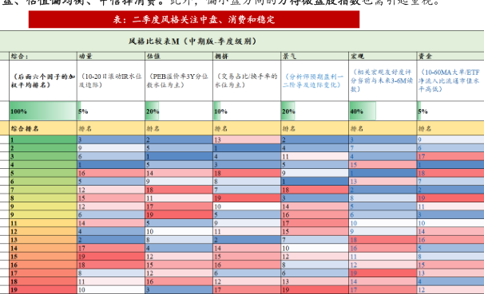Click the 100% weight bar cell
This screenshot has width=484, height=294.
43,111
